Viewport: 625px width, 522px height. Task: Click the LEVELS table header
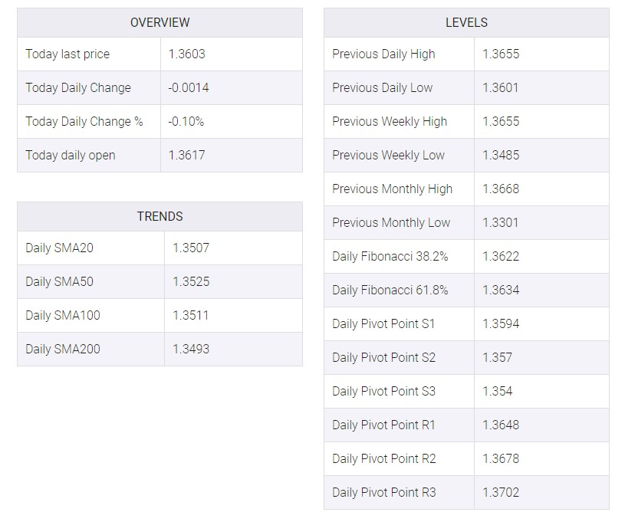click(466, 22)
